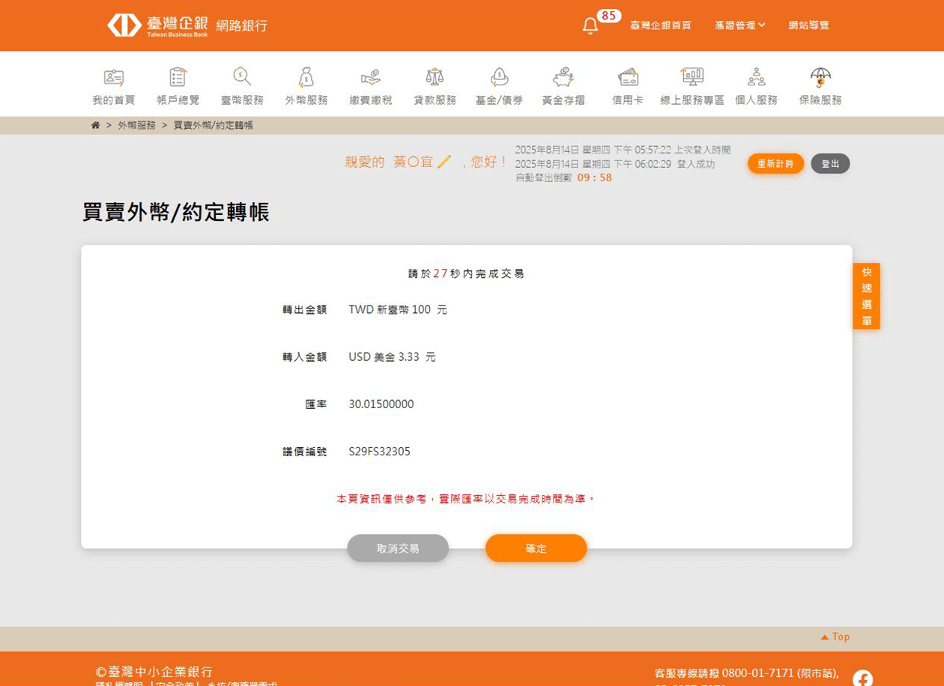
Task: Click the 貸款服務 balance scale icon
Action: [x=435, y=77]
